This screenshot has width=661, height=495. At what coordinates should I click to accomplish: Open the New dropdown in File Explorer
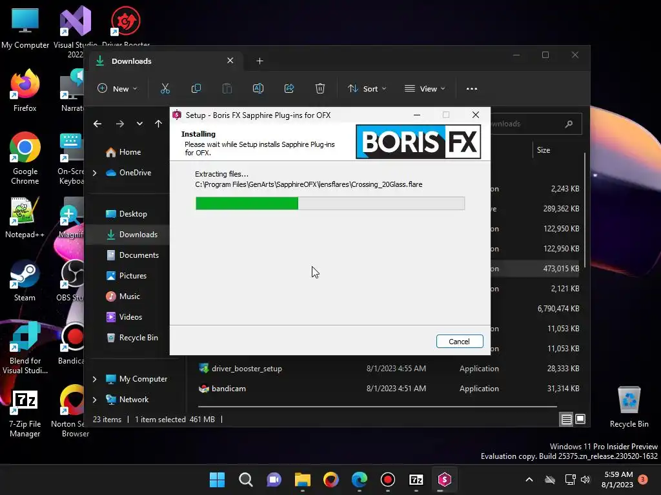(117, 88)
